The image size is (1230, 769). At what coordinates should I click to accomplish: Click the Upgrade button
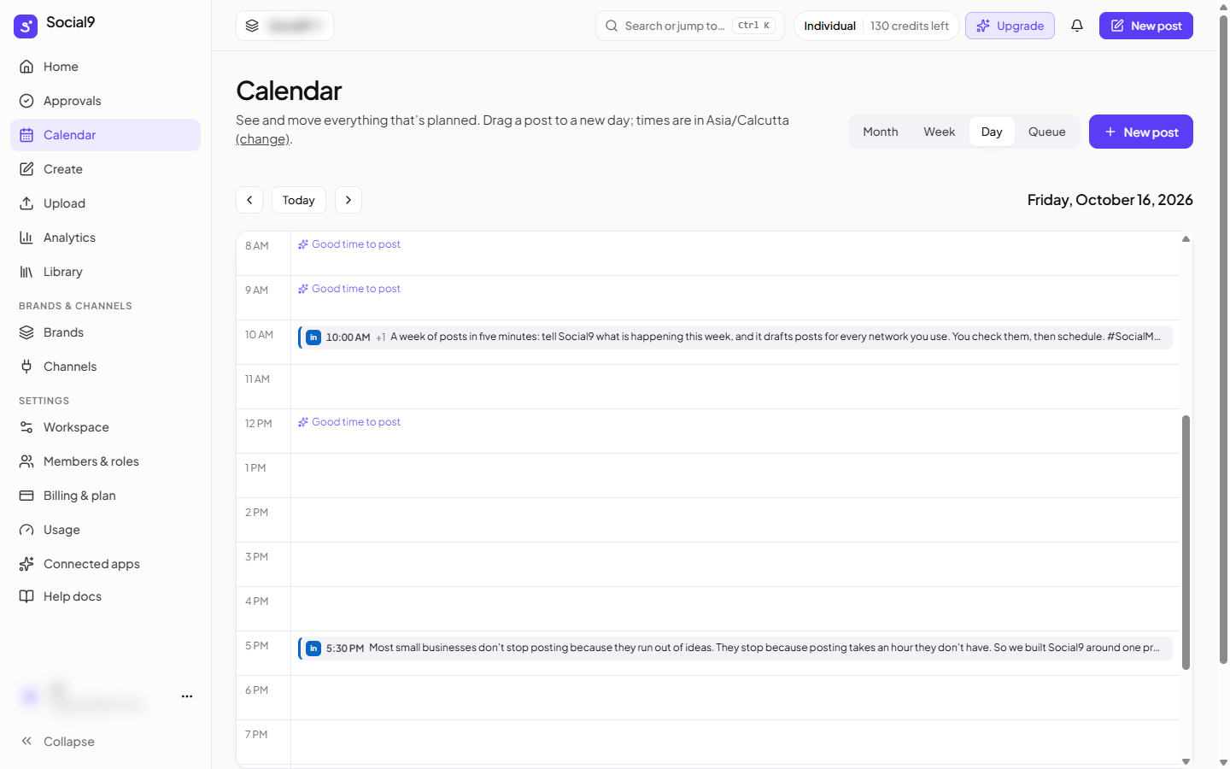point(1010,26)
